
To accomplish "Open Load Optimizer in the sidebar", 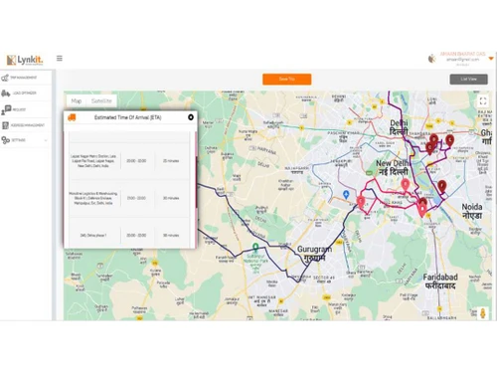I will pyautogui.click(x=26, y=93).
